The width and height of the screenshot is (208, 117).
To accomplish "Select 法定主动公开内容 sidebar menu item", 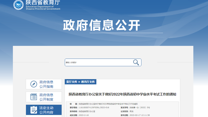I will coord(44,110).
